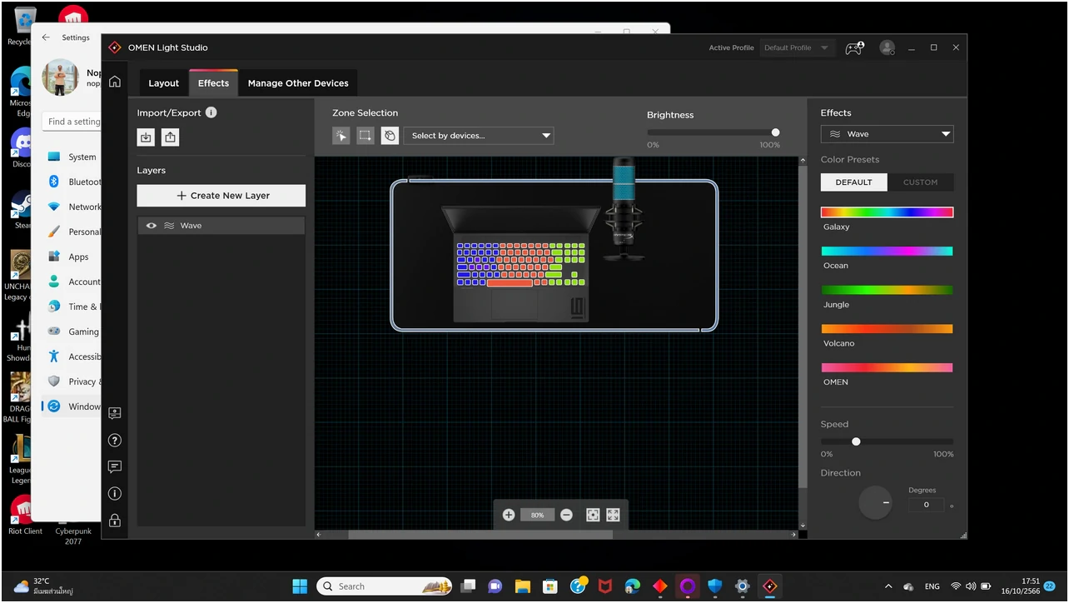Image resolution: width=1069 pixels, height=603 pixels.
Task: Click the taskbar Search box
Action: 384,586
